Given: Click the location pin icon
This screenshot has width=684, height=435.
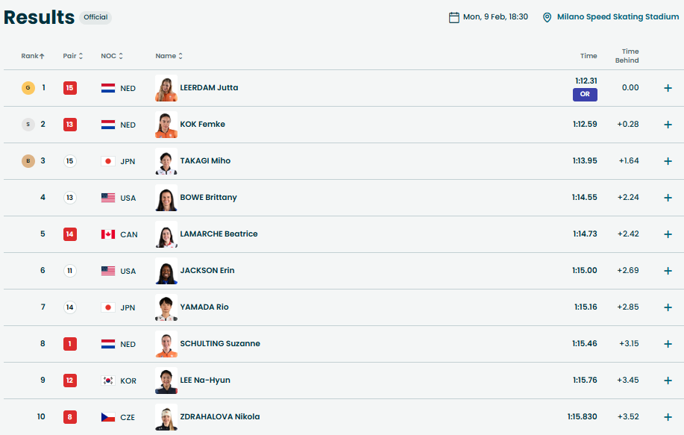Looking at the screenshot, I should [547, 17].
